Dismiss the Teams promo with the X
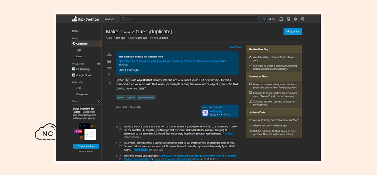Image resolution: width=377 pixels, height=175 pixels. click(x=98, y=101)
